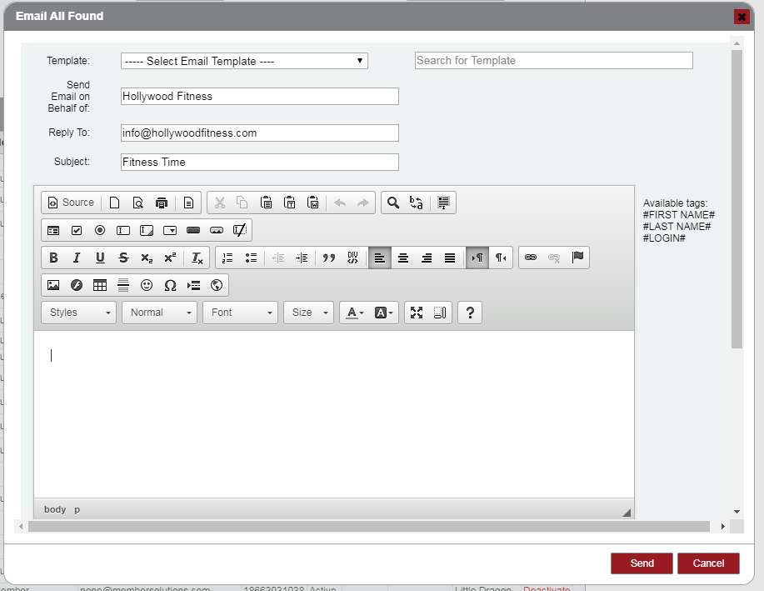Insert a table using the toolbar
Viewport: 764px width, 591px height.
pos(100,285)
